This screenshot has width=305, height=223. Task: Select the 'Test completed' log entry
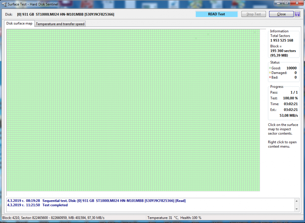(x=55, y=205)
